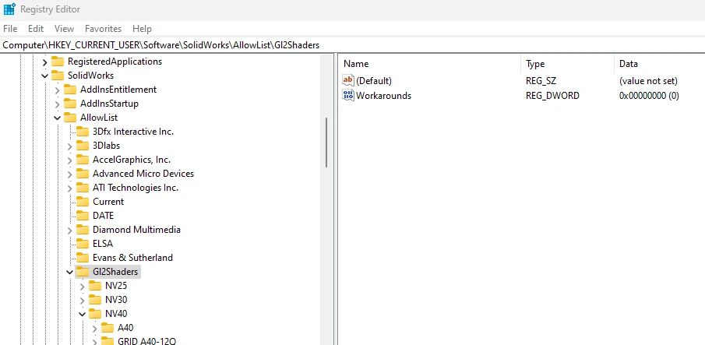The width and height of the screenshot is (705, 345).
Task: Click the Registry Editor app icon in title bar
Action: (x=9, y=9)
